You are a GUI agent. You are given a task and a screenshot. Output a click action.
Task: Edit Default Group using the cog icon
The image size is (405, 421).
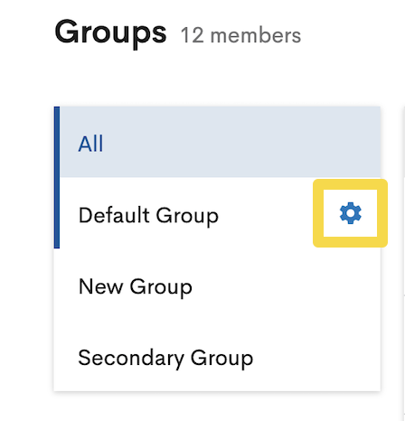click(351, 213)
